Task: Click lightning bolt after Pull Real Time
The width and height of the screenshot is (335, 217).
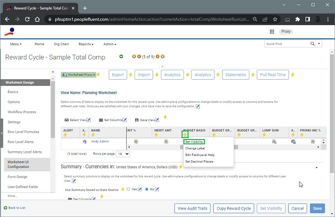Action: point(293,75)
